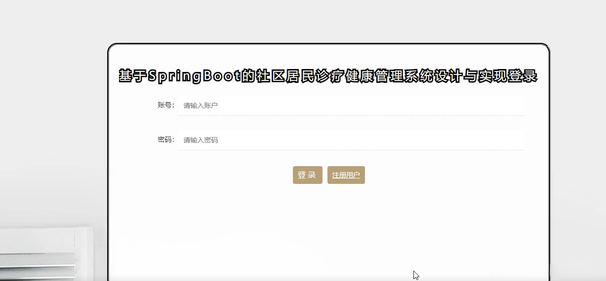The height and width of the screenshot is (281, 606).
Task: Click the 登 录 login button
Action: 307,175
